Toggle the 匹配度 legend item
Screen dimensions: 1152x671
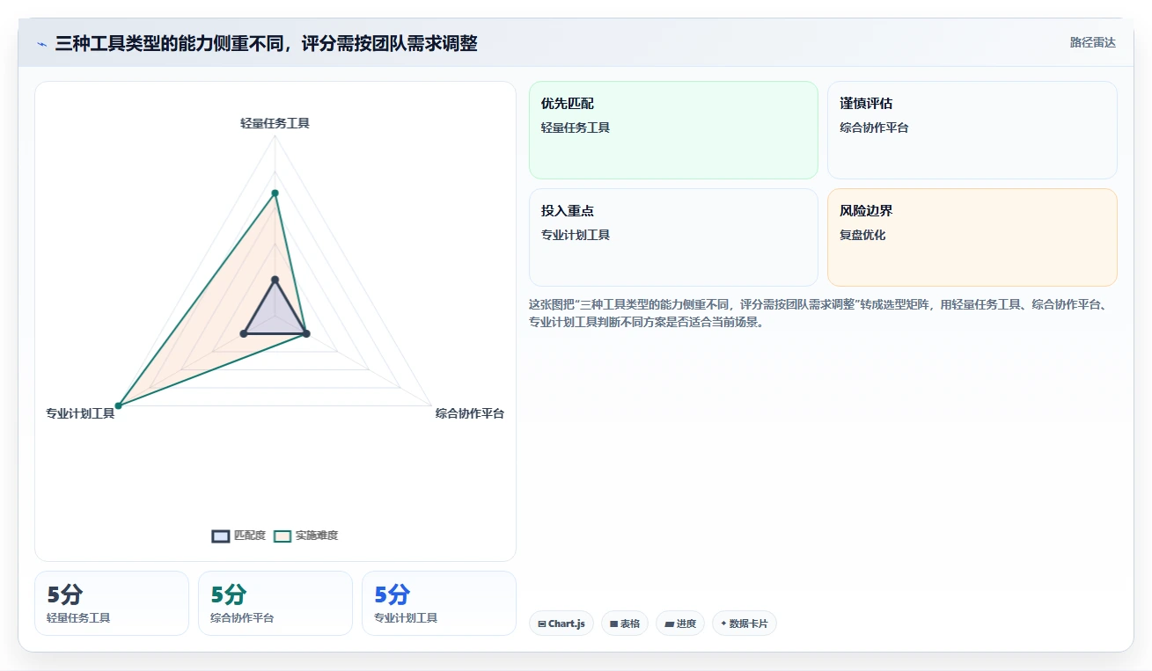238,536
